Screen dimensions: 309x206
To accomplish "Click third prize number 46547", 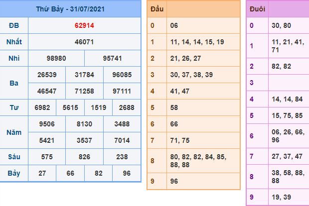I will coord(47,91).
